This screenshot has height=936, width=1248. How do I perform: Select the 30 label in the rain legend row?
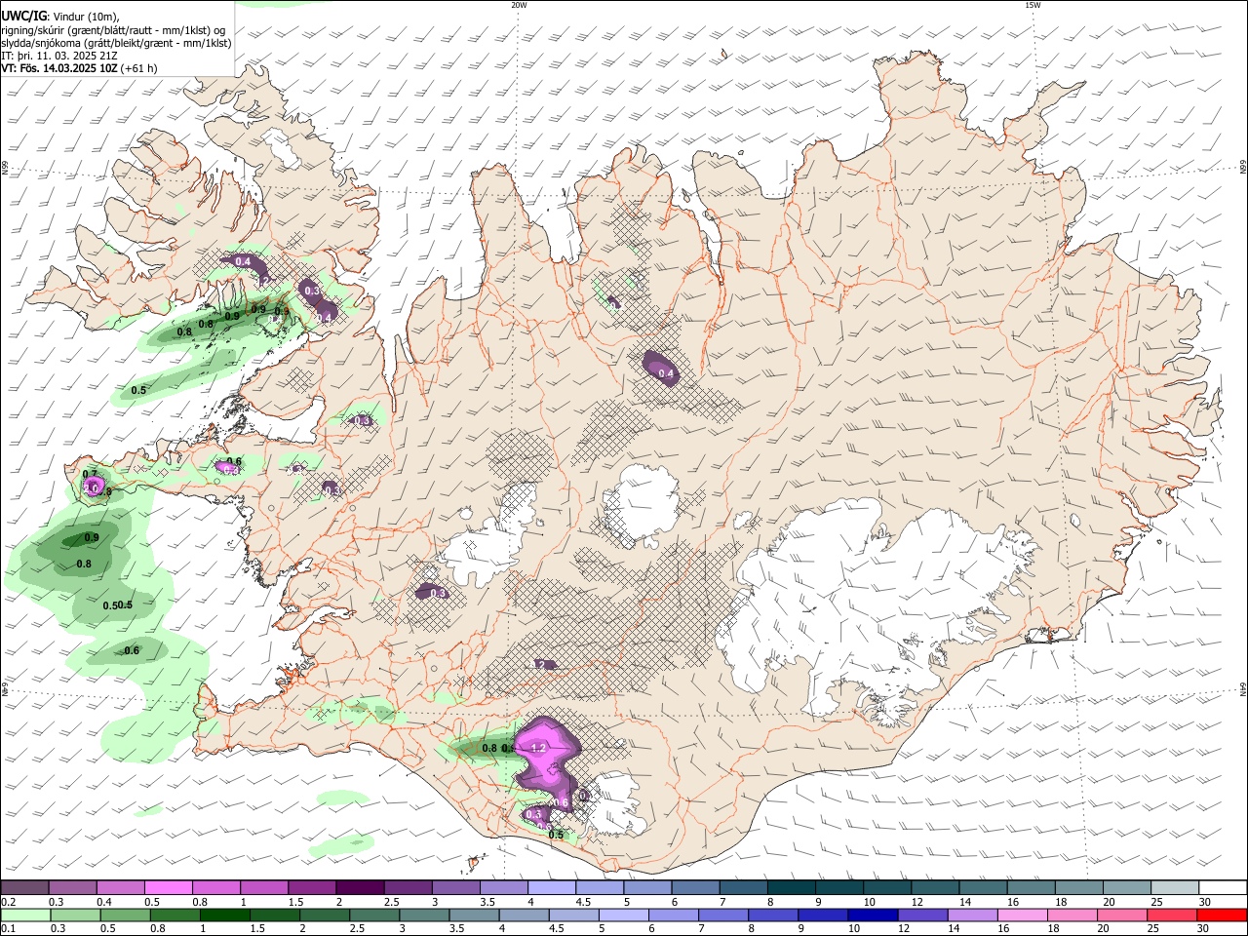tap(1205, 929)
